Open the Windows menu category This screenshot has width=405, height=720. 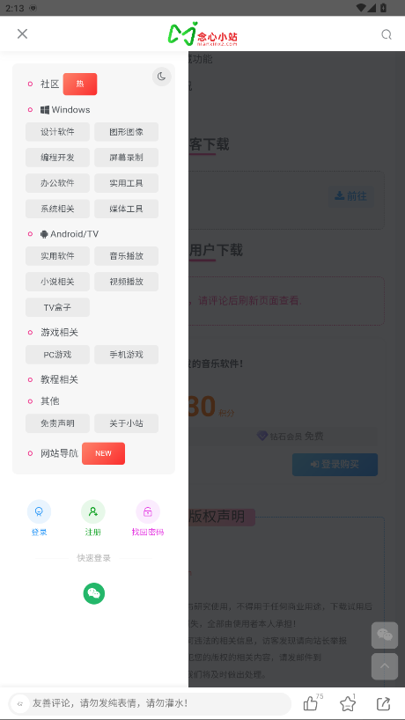point(65,110)
